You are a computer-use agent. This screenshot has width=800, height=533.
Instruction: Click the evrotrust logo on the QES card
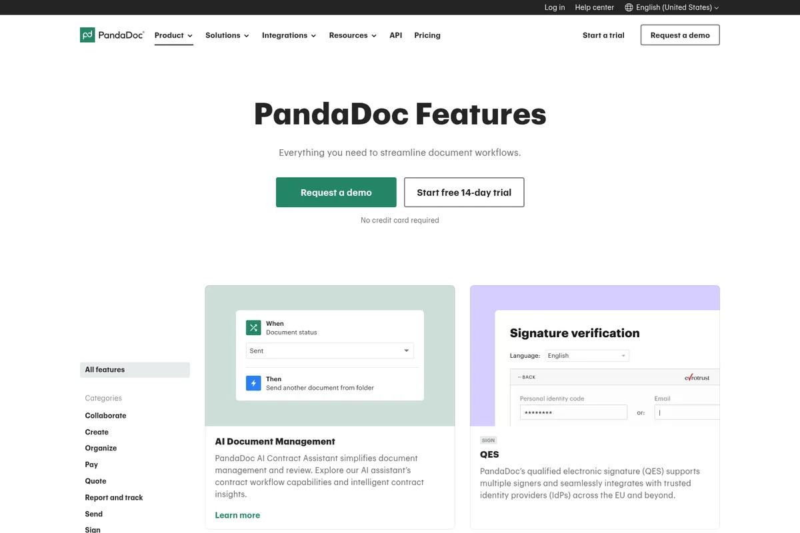(x=698, y=376)
